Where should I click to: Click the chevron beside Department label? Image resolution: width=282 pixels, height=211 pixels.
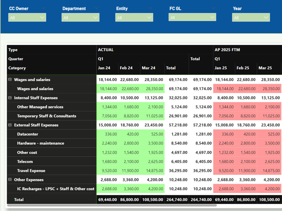[96, 8]
